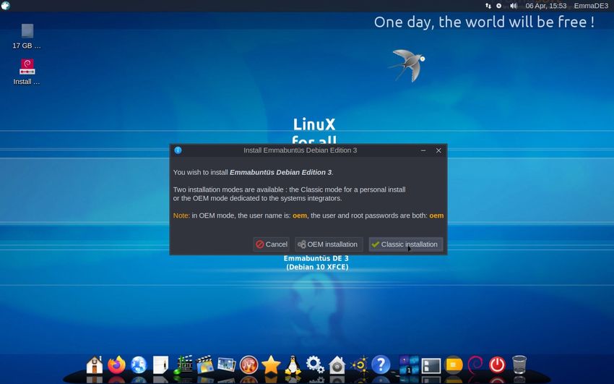This screenshot has height=384, width=614.
Task: Open the document with pen office icon
Action: 160,364
